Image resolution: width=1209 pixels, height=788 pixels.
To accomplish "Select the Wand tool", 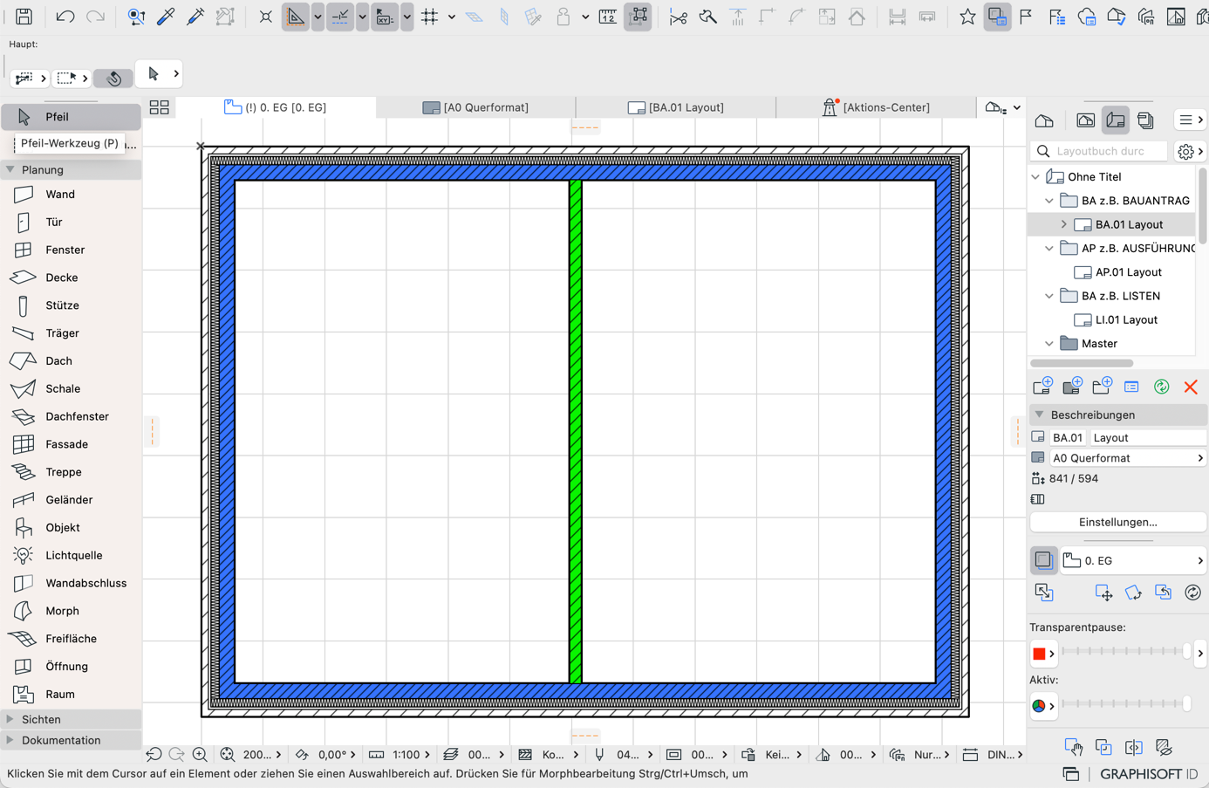I will (72, 195).
